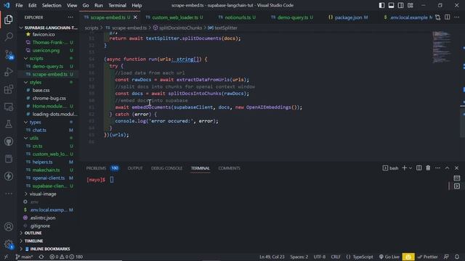Show additional activity bar views
The image size is (465, 261).
tap(9, 194)
